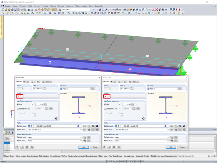Open the Přídavné moduly menu
217x163 pixels.
point(81,6)
